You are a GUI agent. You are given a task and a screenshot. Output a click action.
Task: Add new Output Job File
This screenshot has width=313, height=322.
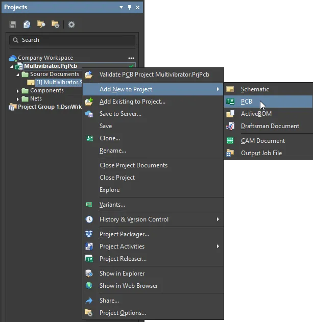pos(269,153)
